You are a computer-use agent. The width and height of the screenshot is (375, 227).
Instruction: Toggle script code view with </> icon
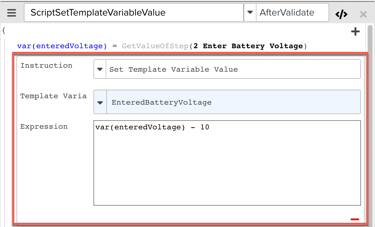click(x=341, y=14)
